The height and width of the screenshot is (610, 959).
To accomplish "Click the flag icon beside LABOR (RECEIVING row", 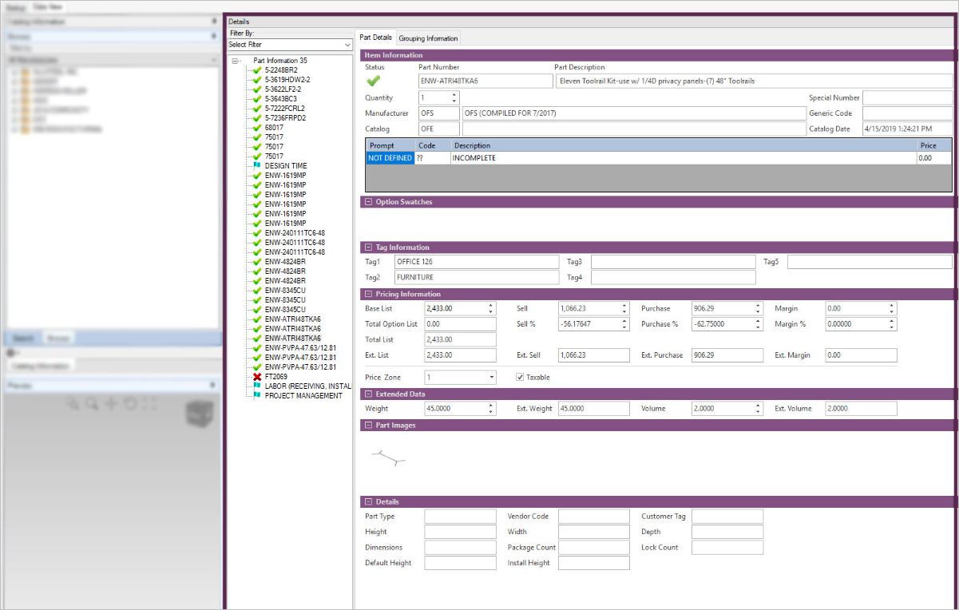I will (x=257, y=386).
